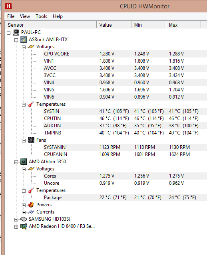Click the Athlon Voltages lightning icon
Image resolution: width=207 pixels, height=255 pixels.
[31, 169]
